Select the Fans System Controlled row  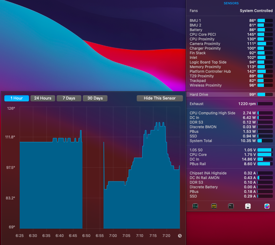click(231, 11)
